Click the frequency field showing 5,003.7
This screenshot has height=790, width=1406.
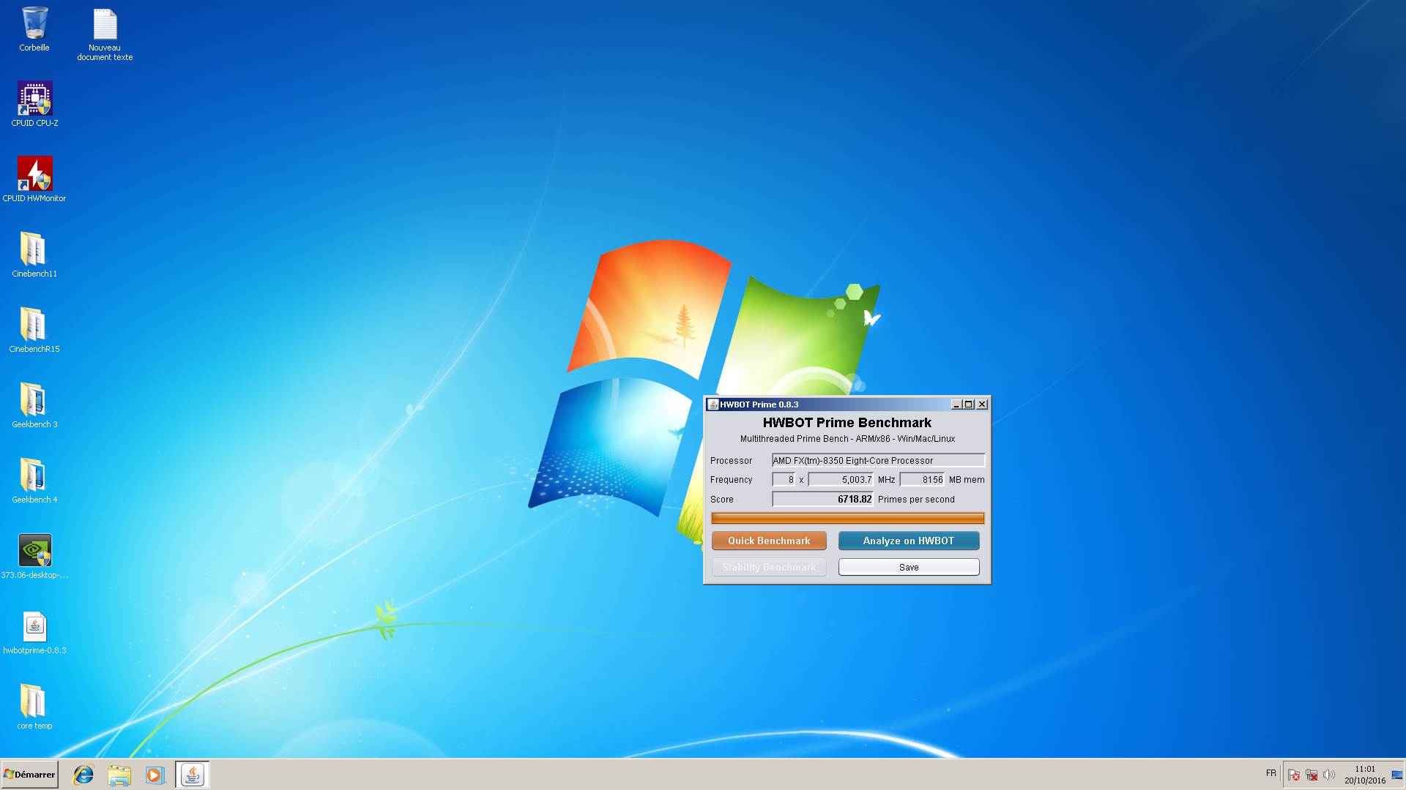[x=841, y=480]
